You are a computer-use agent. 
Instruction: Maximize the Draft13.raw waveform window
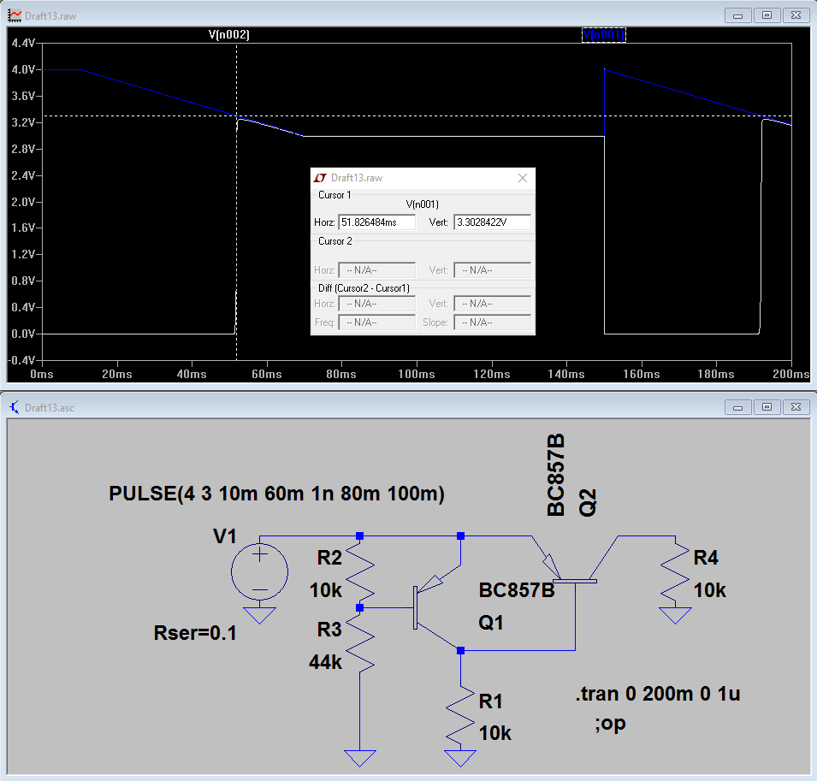(x=767, y=15)
